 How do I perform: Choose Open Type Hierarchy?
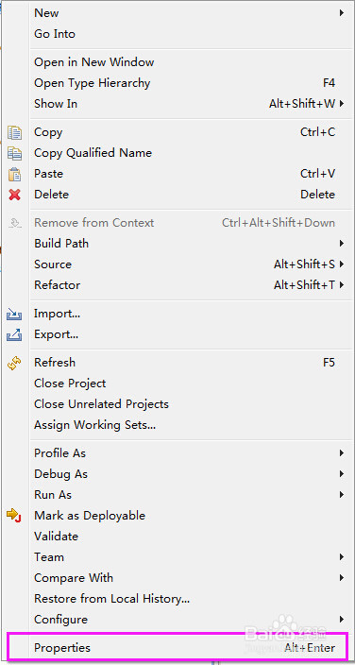click(92, 83)
